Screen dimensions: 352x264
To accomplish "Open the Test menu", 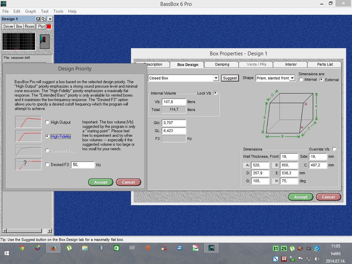I will pos(45,11).
